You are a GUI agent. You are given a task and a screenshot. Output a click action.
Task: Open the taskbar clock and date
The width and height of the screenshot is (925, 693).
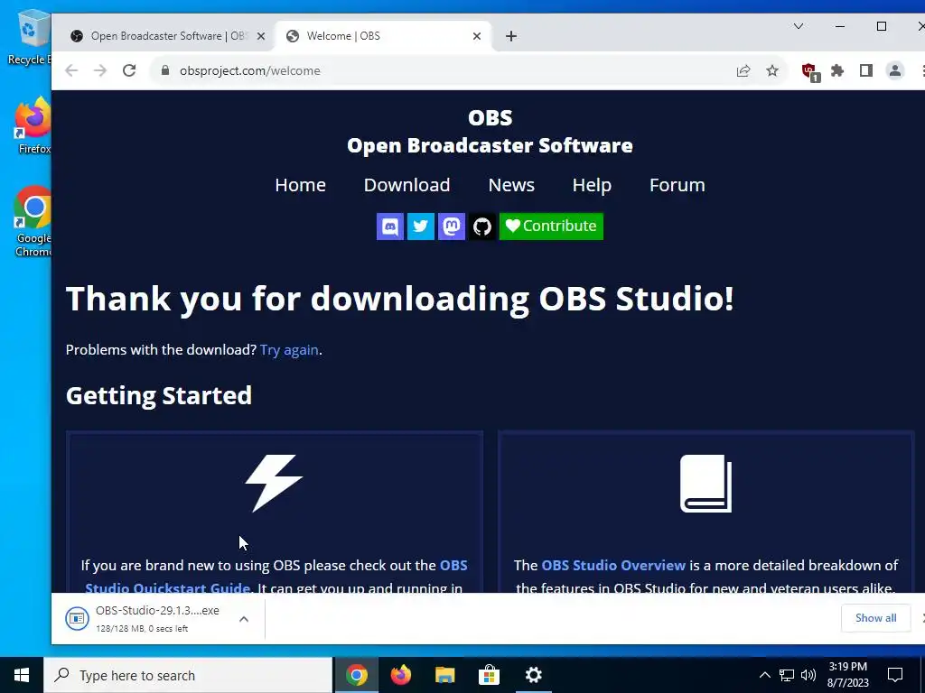pos(847,675)
